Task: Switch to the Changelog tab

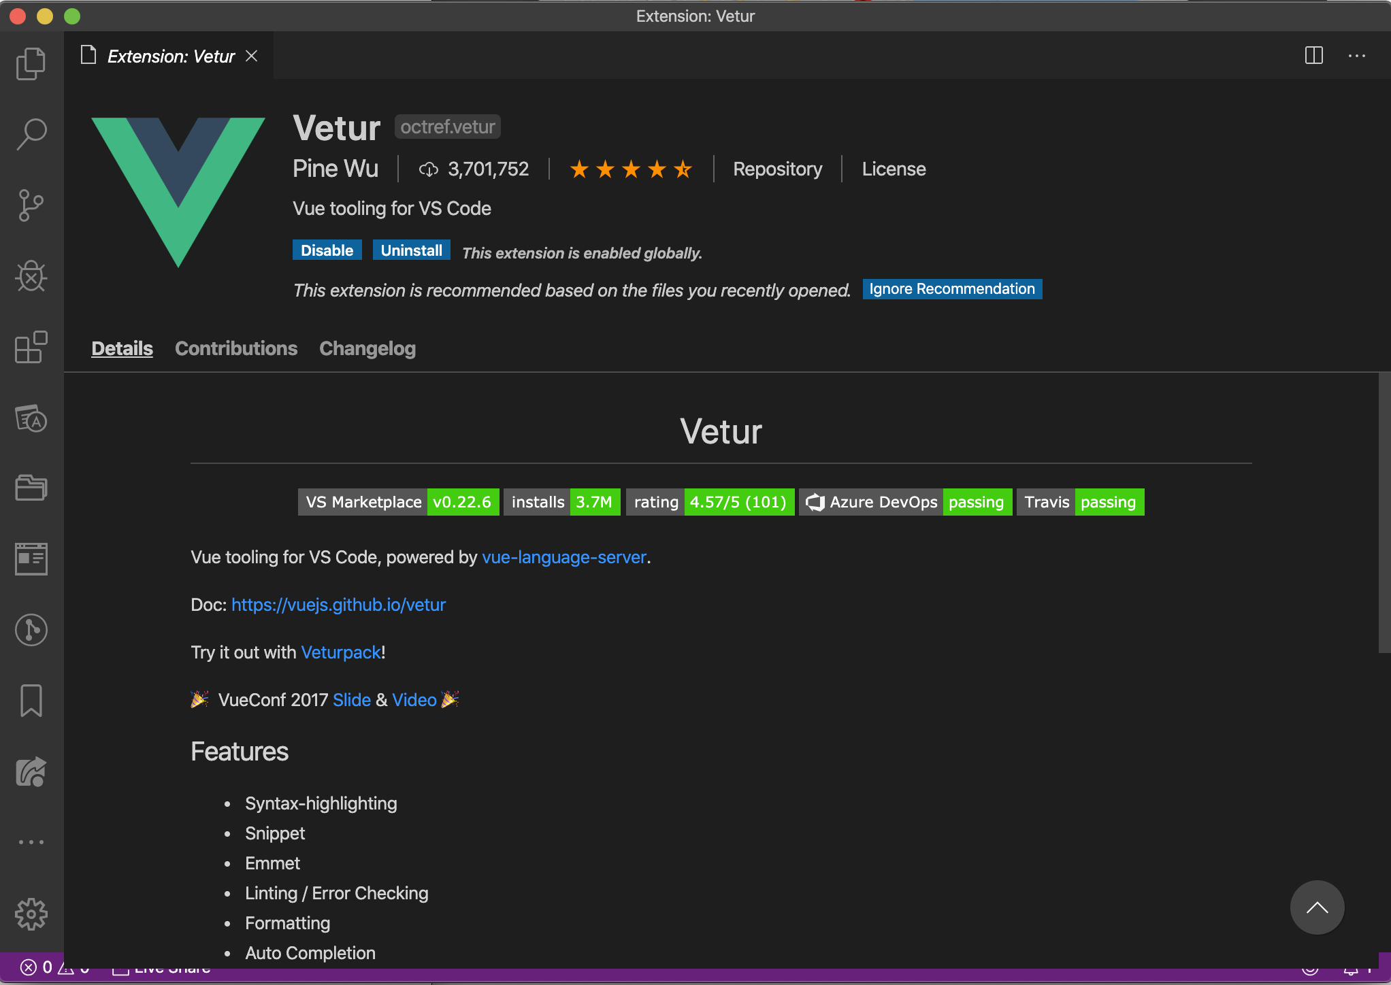Action: [x=367, y=348]
